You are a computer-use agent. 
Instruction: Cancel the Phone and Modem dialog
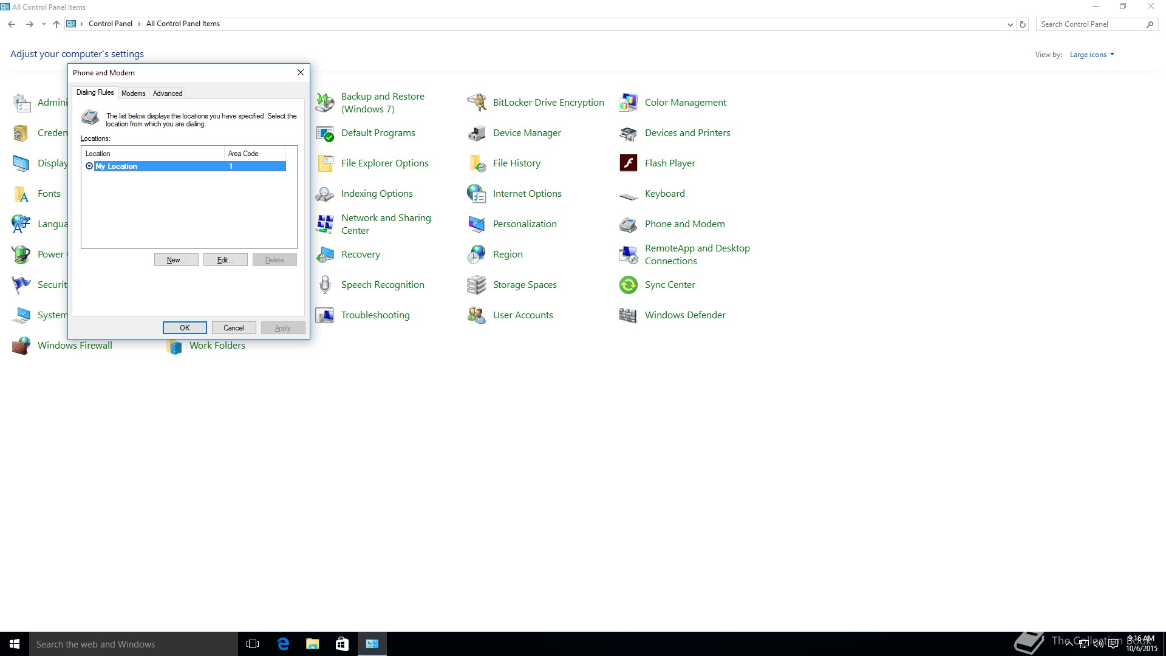point(234,328)
